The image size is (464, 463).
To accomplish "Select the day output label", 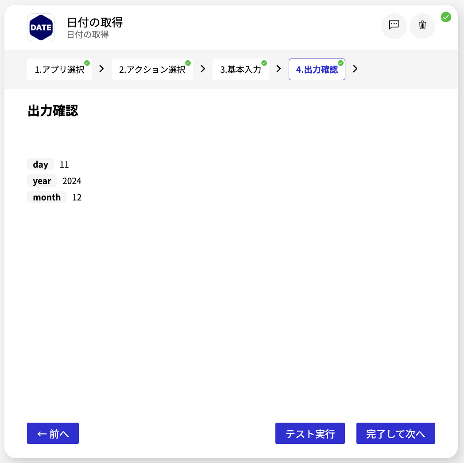I will [41, 164].
